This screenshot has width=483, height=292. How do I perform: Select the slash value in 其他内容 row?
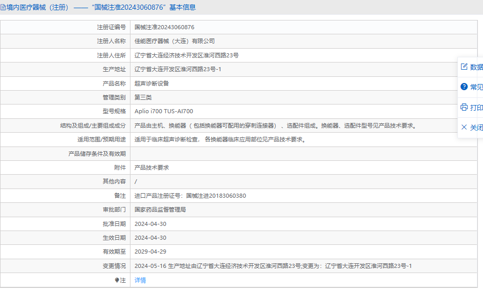[x=136, y=182]
